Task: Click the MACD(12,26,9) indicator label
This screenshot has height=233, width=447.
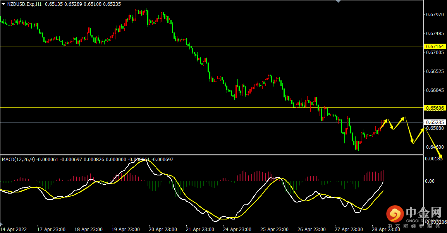Action: pyautogui.click(x=19, y=160)
